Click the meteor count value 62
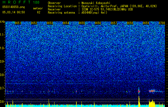 click(x=39, y=12)
